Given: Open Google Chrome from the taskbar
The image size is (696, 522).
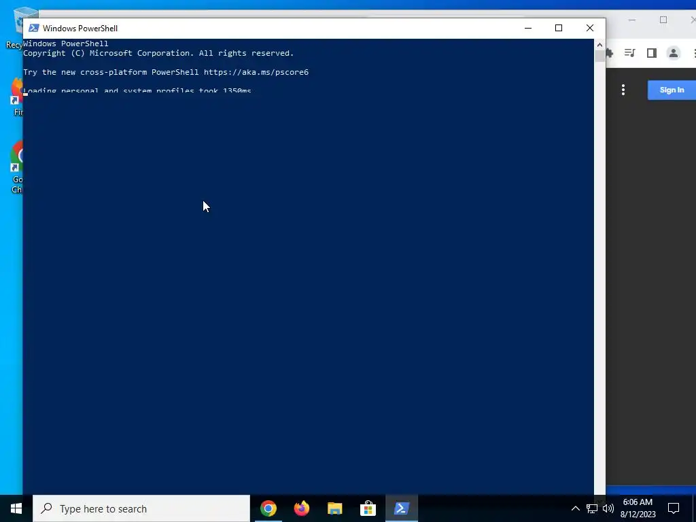Looking at the screenshot, I should coord(268,508).
